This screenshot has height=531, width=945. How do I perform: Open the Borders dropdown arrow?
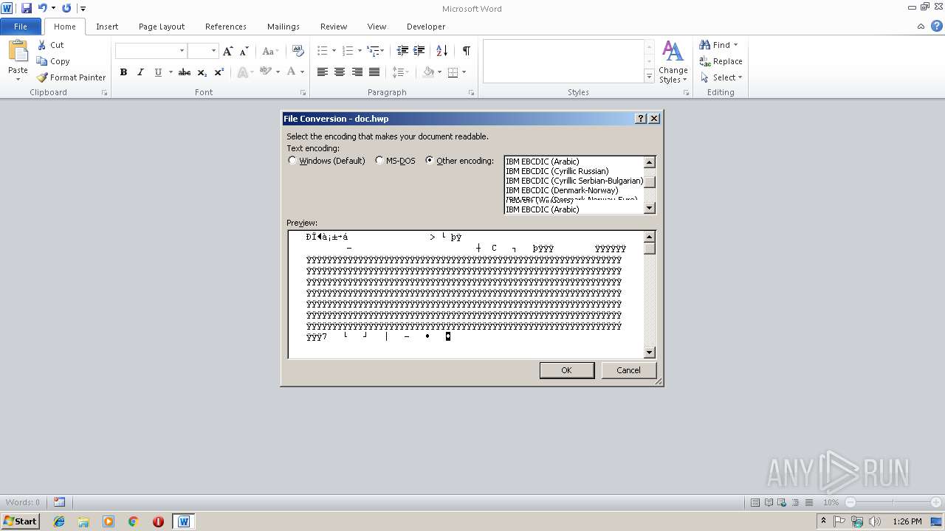[464, 72]
